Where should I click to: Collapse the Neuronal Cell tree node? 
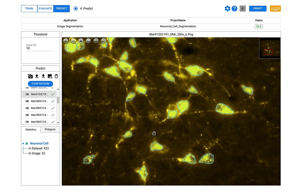[23, 143]
